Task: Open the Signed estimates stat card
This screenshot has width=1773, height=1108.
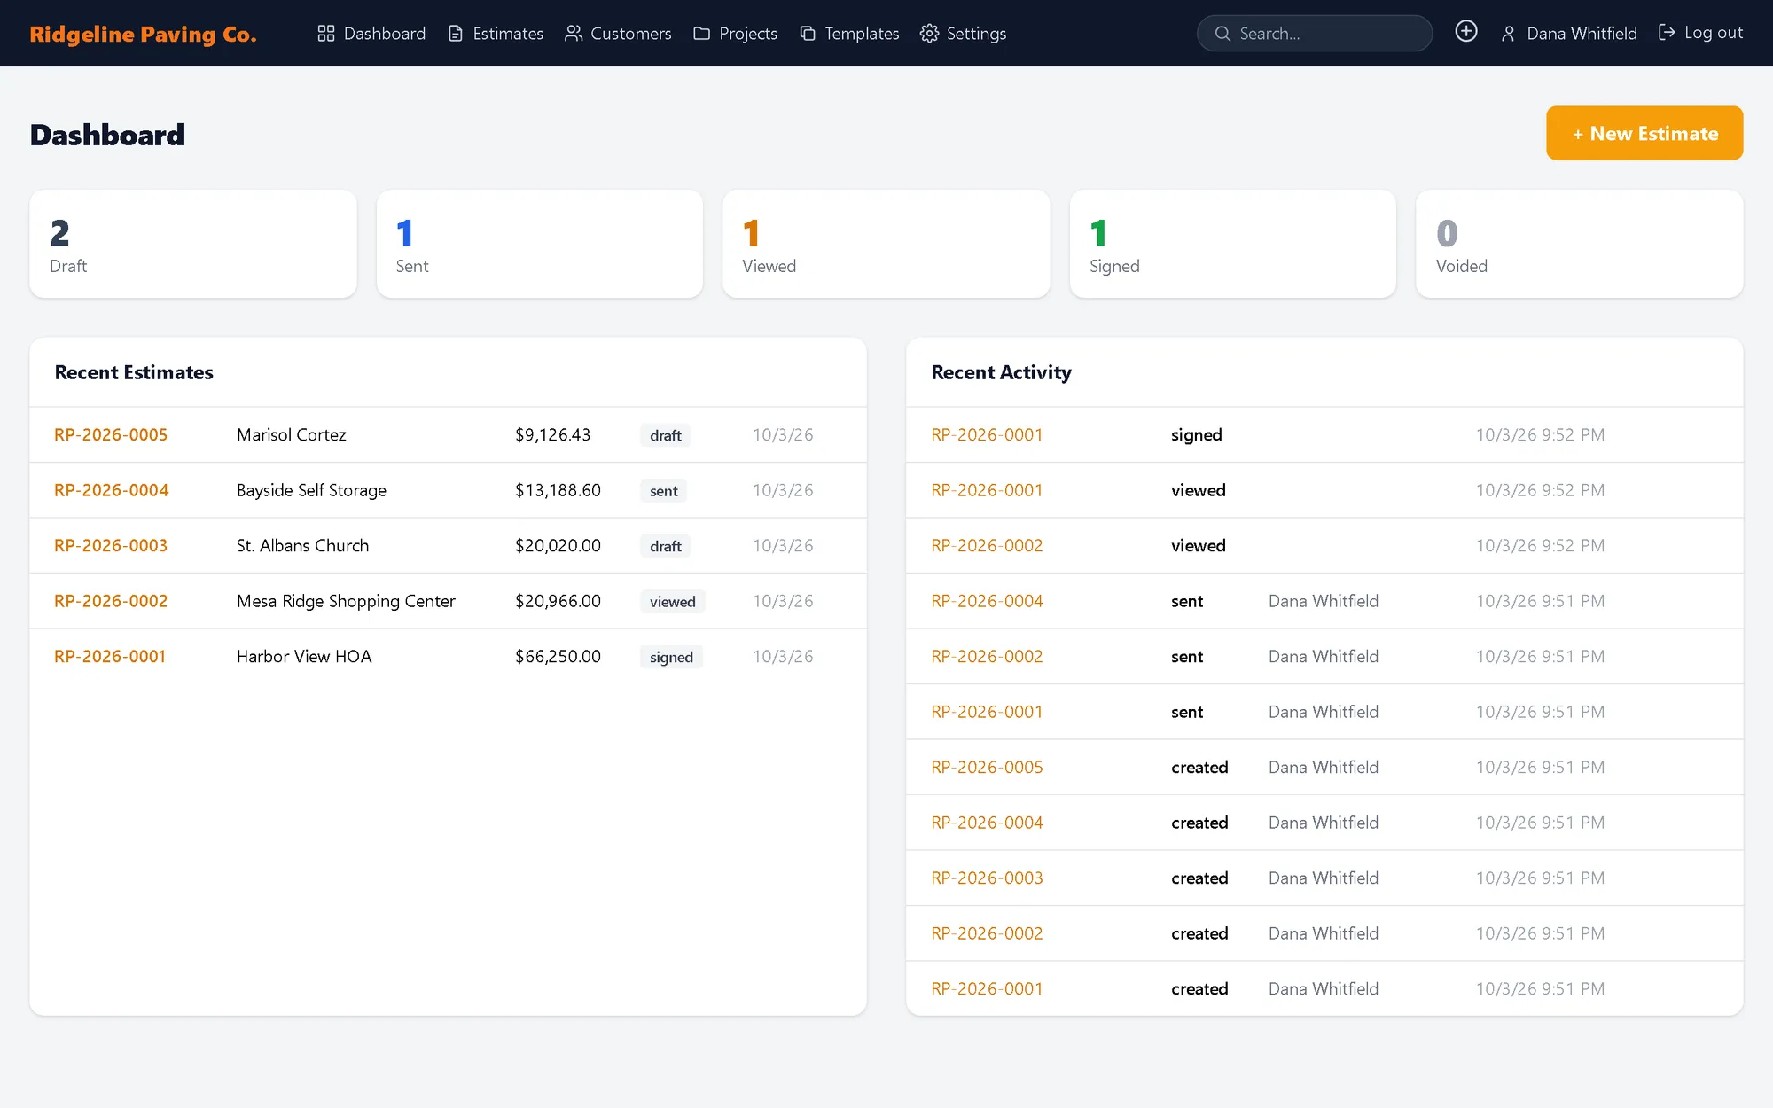Action: (1233, 244)
